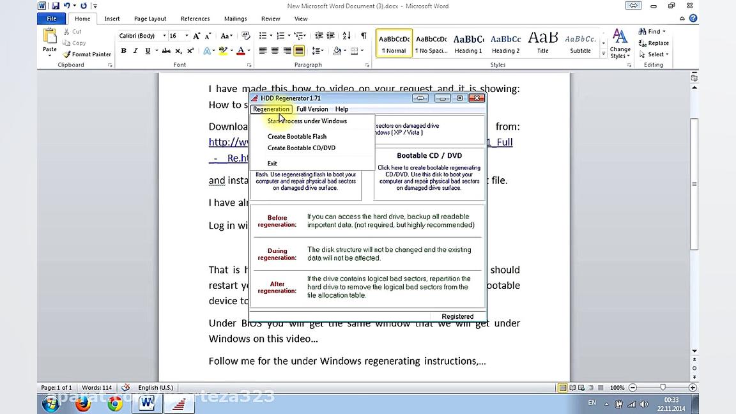Choose Create Bootable Flash menu entry
This screenshot has height=414, width=736.
[x=296, y=137]
